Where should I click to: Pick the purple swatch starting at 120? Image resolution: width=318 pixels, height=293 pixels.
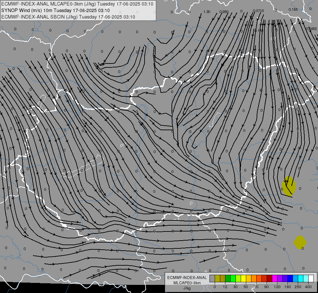click(280, 278)
